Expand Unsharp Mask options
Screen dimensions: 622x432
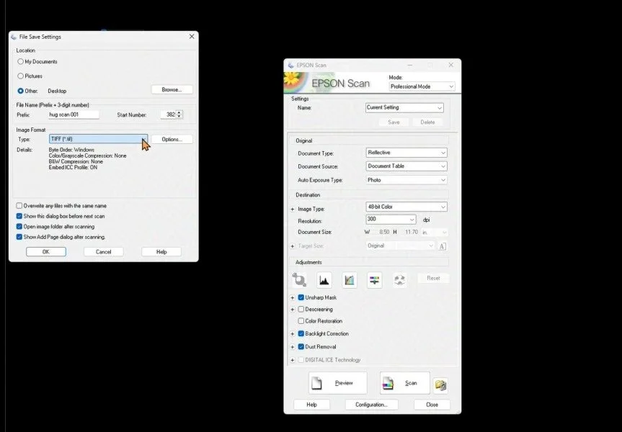click(x=293, y=297)
